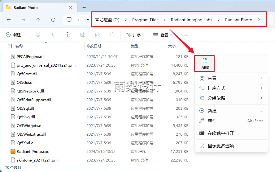
Task: Select the Qt5WinExtras.dll file
Action: 31,134
